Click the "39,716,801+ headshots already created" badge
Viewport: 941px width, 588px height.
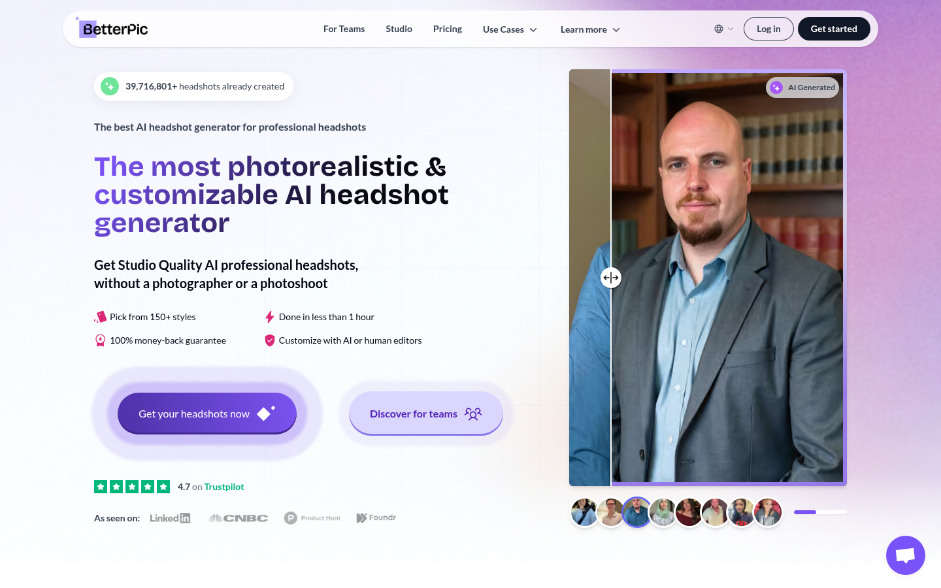tap(193, 86)
